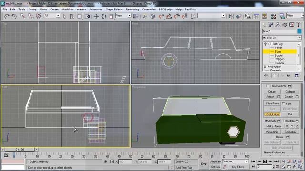This screenshot has height=171, width=305.
Task: Toggle the 3D Snaps icon
Action: click(161, 17)
